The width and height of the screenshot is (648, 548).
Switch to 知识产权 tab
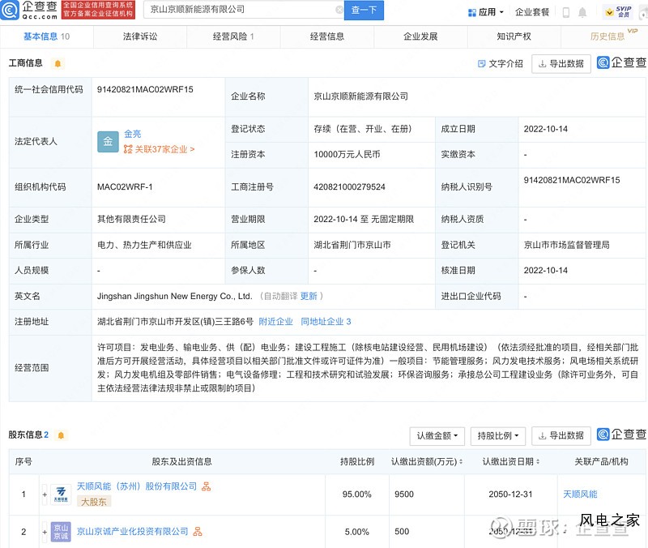pos(514,36)
